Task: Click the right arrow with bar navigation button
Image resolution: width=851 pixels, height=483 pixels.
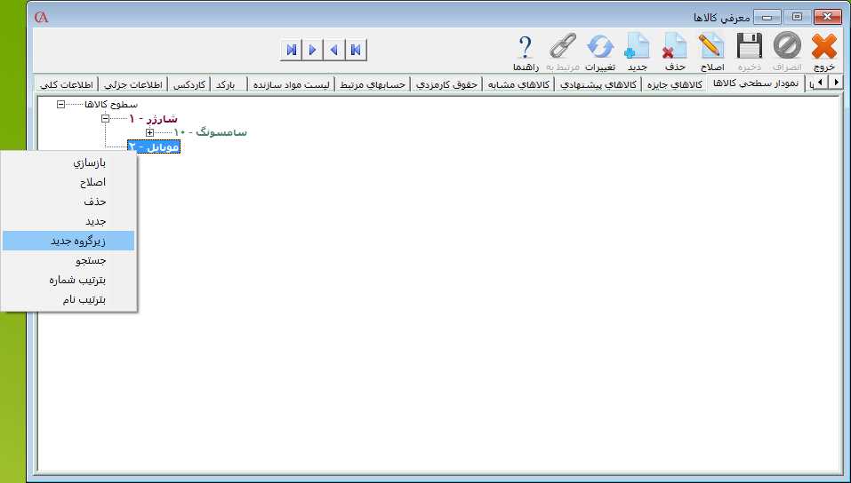Action: click(292, 50)
